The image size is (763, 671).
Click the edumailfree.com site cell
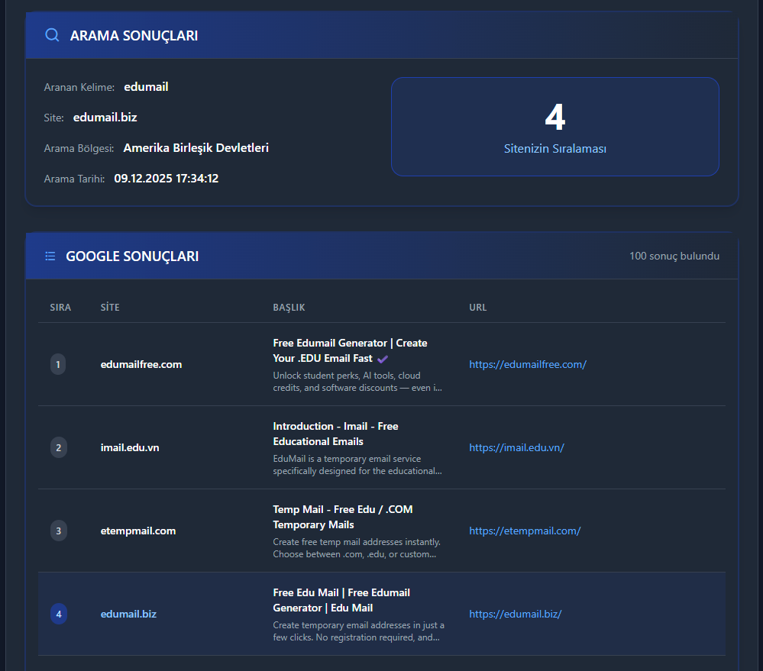(x=141, y=364)
